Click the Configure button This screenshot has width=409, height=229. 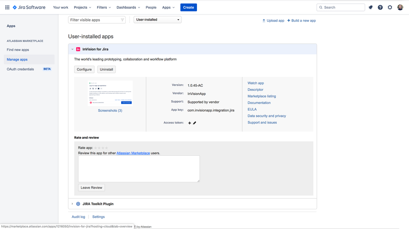pyautogui.click(x=84, y=70)
